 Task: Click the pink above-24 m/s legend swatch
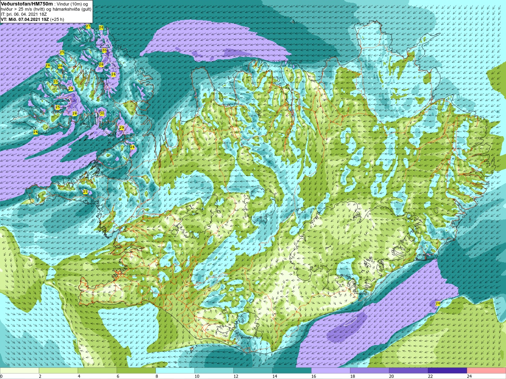coord(487,370)
